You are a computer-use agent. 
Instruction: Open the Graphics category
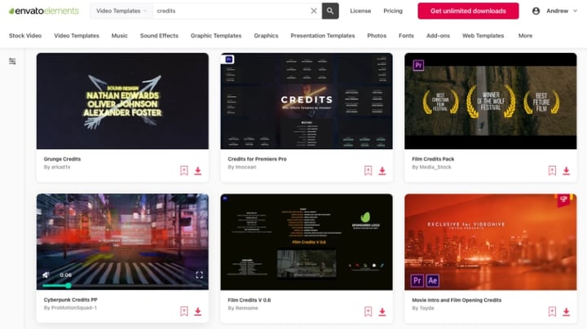(266, 36)
